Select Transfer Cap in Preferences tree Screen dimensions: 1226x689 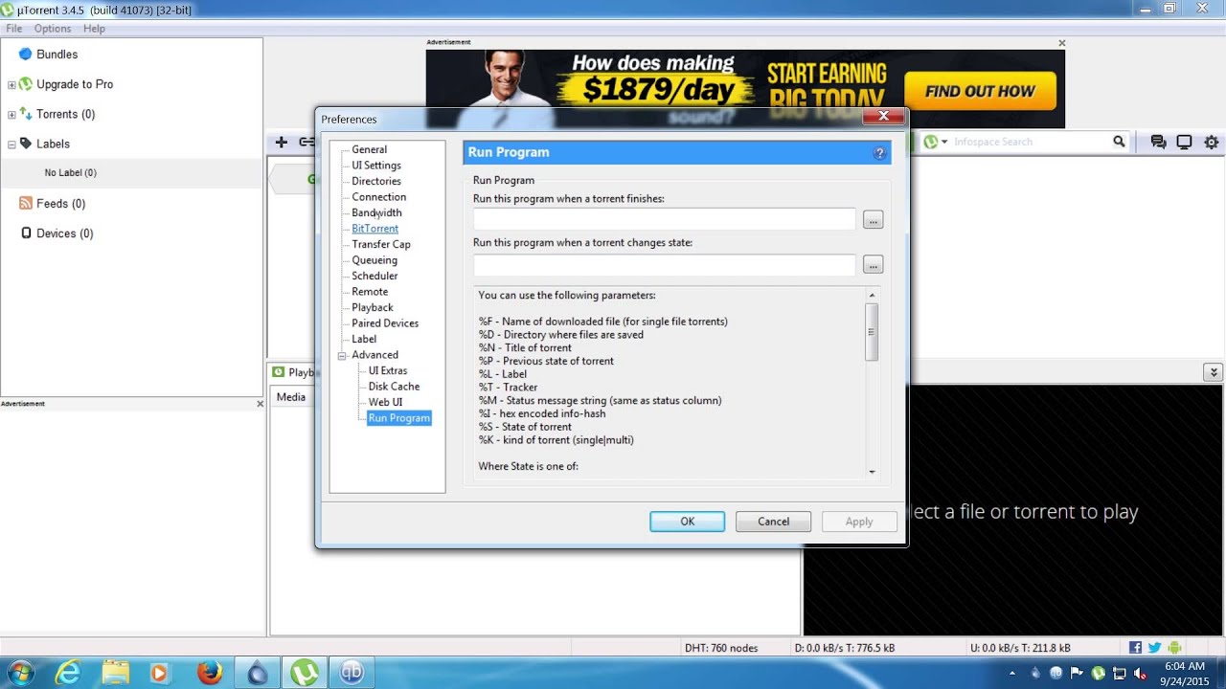380,244
